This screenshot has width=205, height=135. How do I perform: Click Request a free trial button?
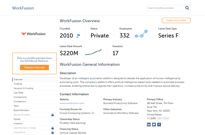click(34, 67)
